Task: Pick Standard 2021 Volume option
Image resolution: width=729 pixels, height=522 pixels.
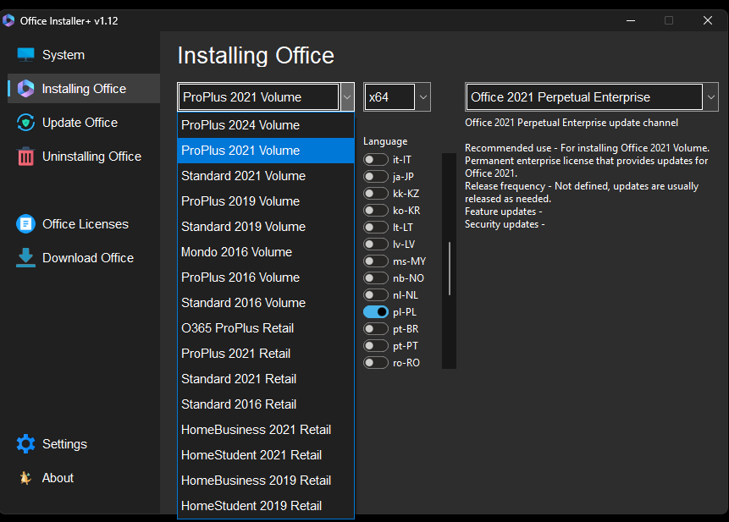Action: [266, 176]
